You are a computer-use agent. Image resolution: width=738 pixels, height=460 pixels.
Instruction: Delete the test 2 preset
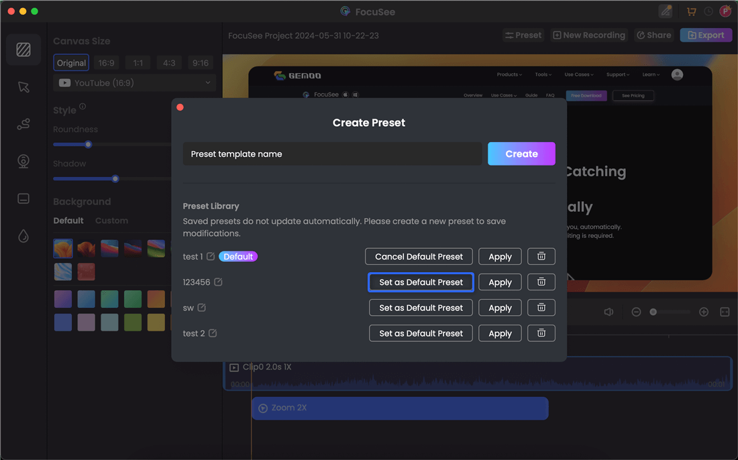(541, 333)
